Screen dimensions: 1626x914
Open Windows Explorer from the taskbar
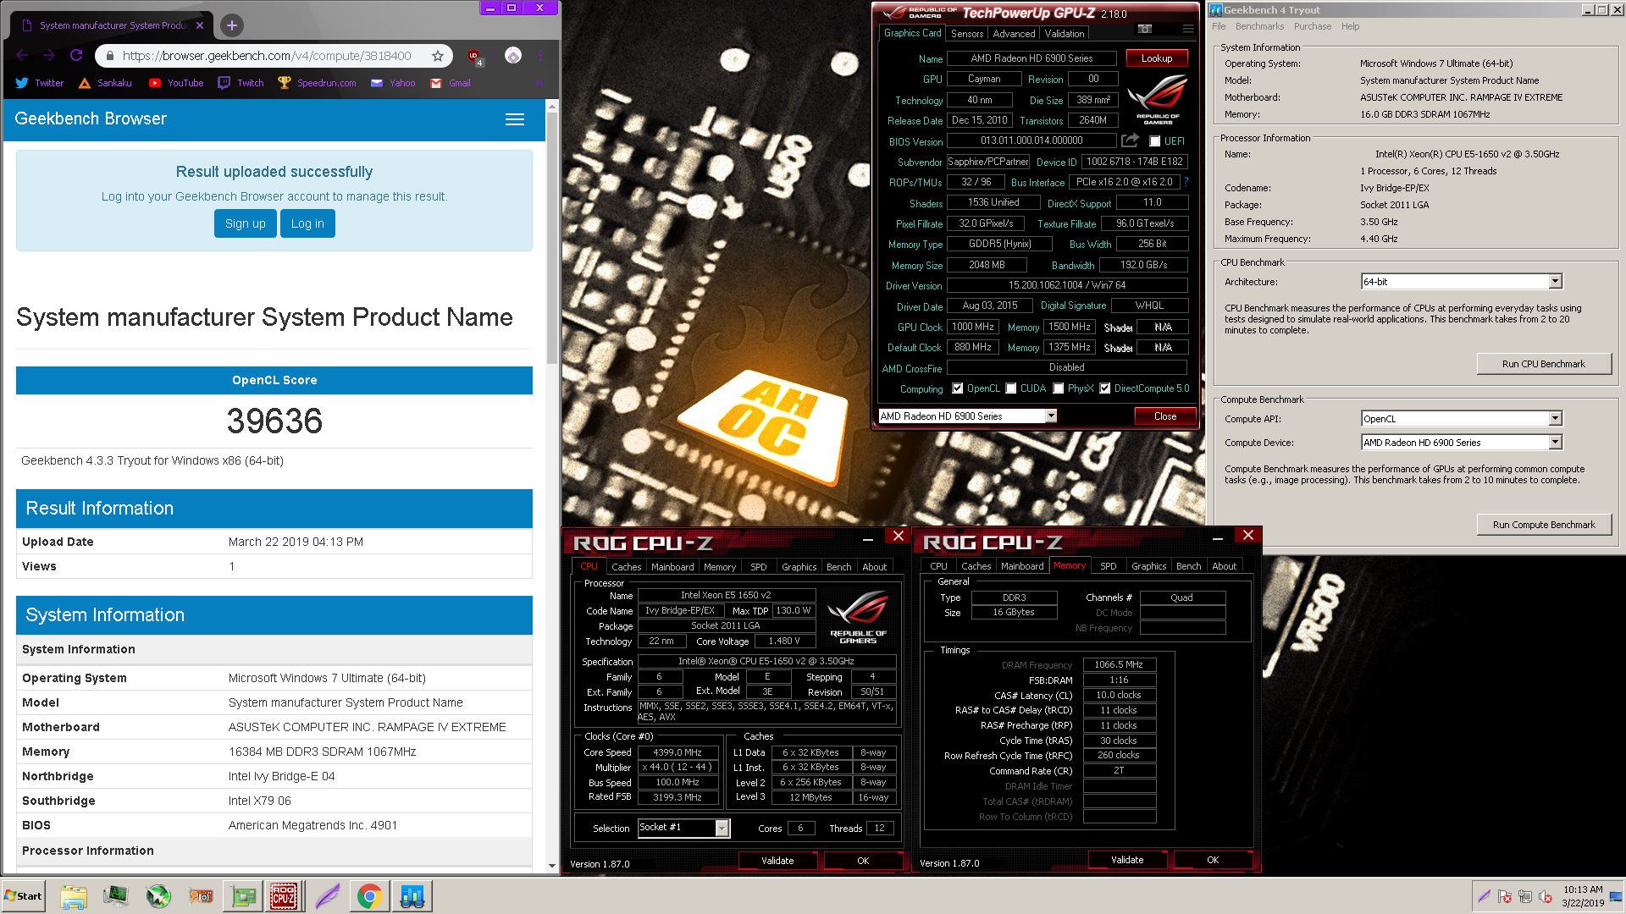(74, 896)
